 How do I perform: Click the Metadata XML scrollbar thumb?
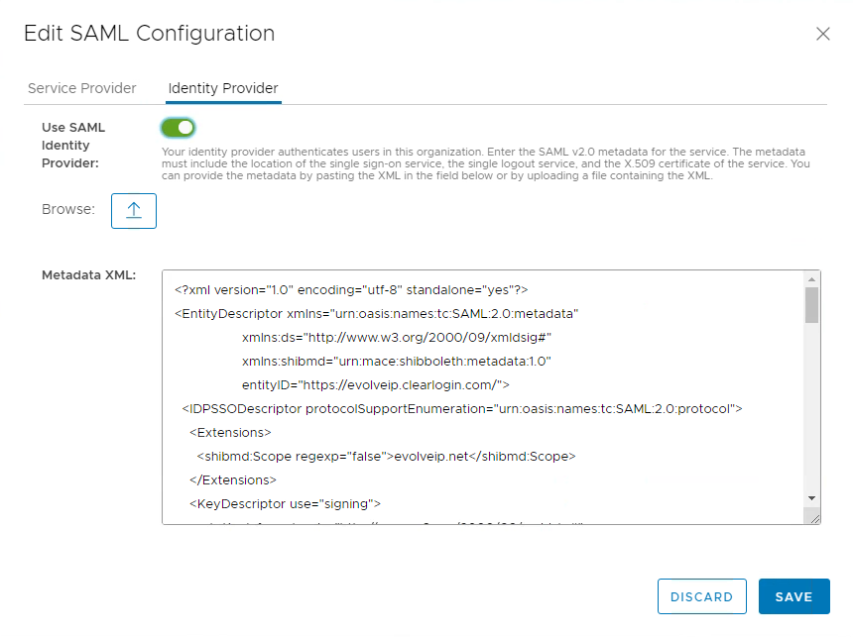[811, 305]
